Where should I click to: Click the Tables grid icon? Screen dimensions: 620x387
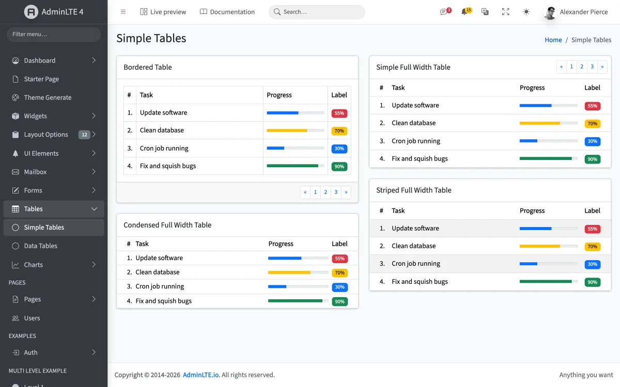point(16,209)
